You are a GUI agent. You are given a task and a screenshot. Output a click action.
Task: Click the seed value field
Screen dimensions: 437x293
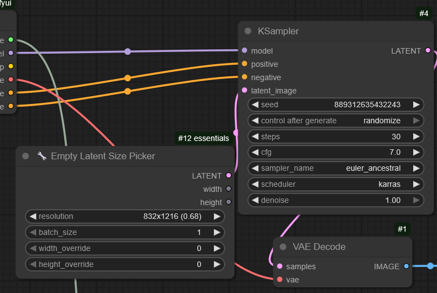[x=335, y=104]
